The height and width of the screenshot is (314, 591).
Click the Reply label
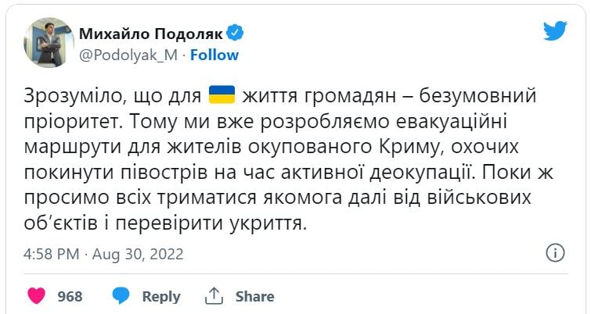pyautogui.click(x=161, y=297)
